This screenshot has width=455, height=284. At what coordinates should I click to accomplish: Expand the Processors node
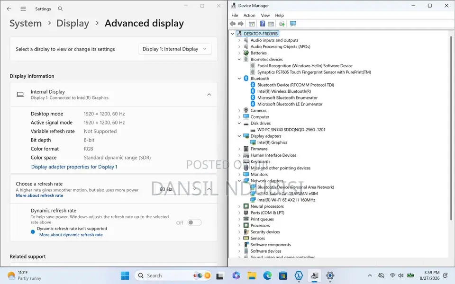[x=239, y=225]
